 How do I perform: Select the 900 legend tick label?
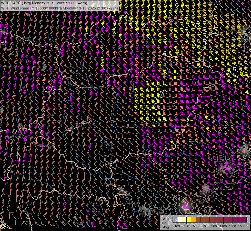(x=214, y=226)
